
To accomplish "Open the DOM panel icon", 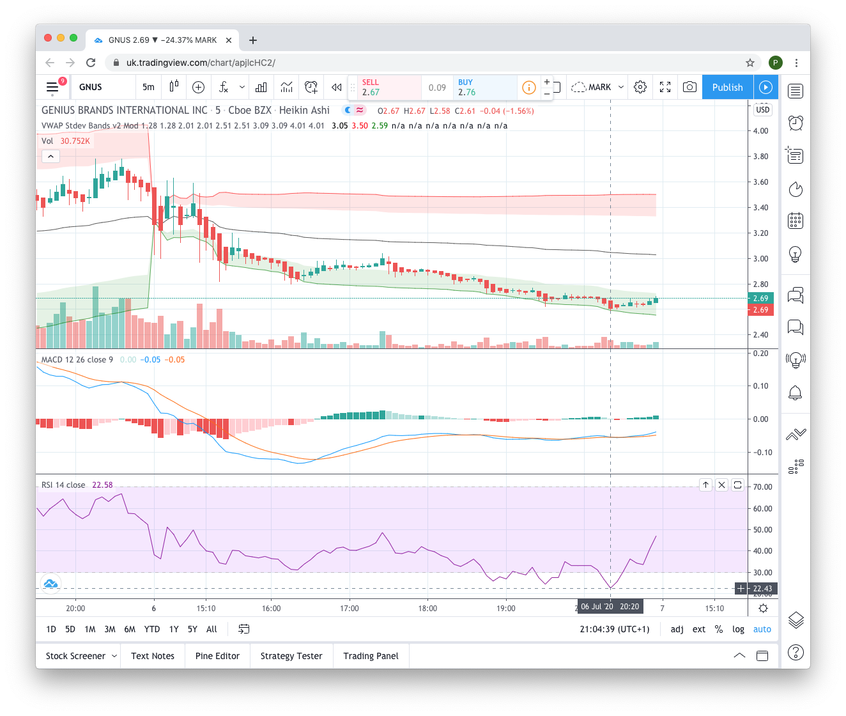I will pyautogui.click(x=796, y=467).
